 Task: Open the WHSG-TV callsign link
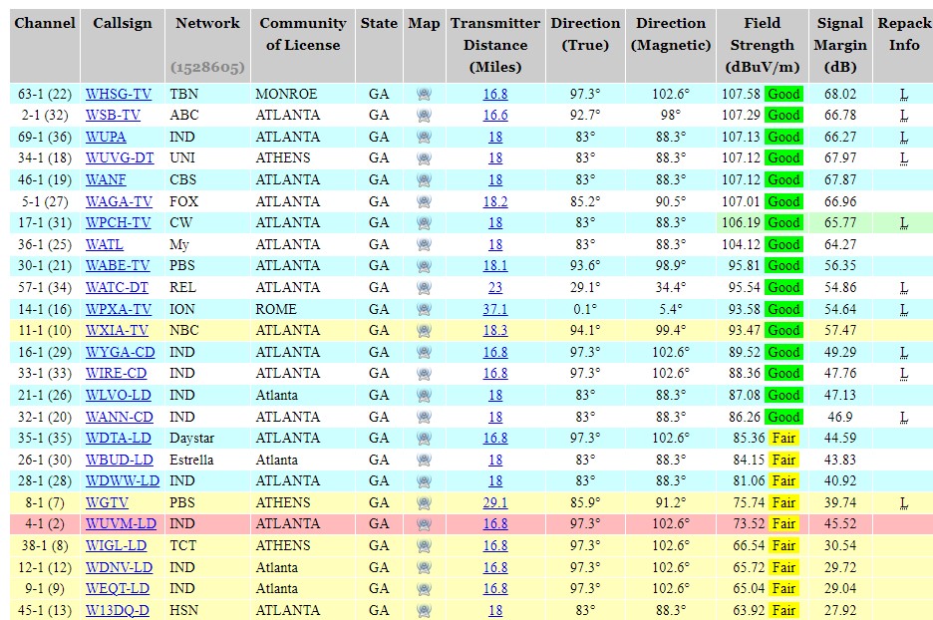(x=119, y=94)
